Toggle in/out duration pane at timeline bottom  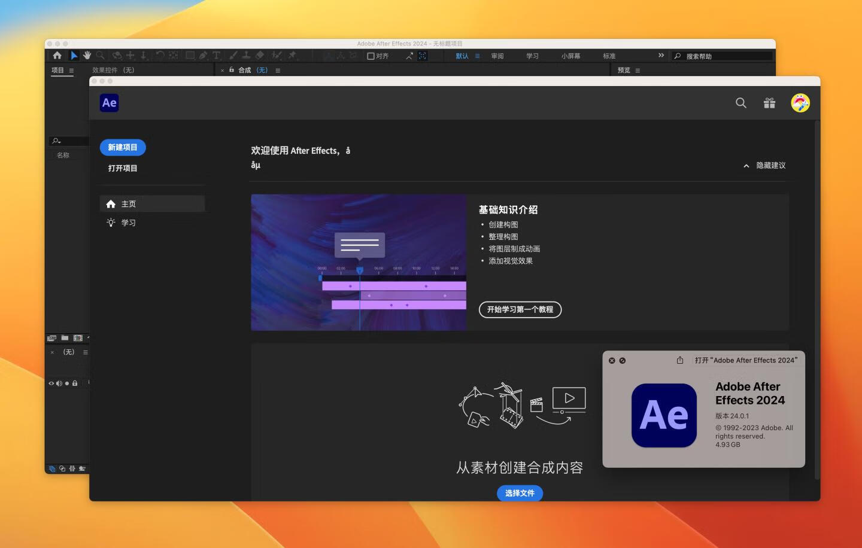pos(72,469)
